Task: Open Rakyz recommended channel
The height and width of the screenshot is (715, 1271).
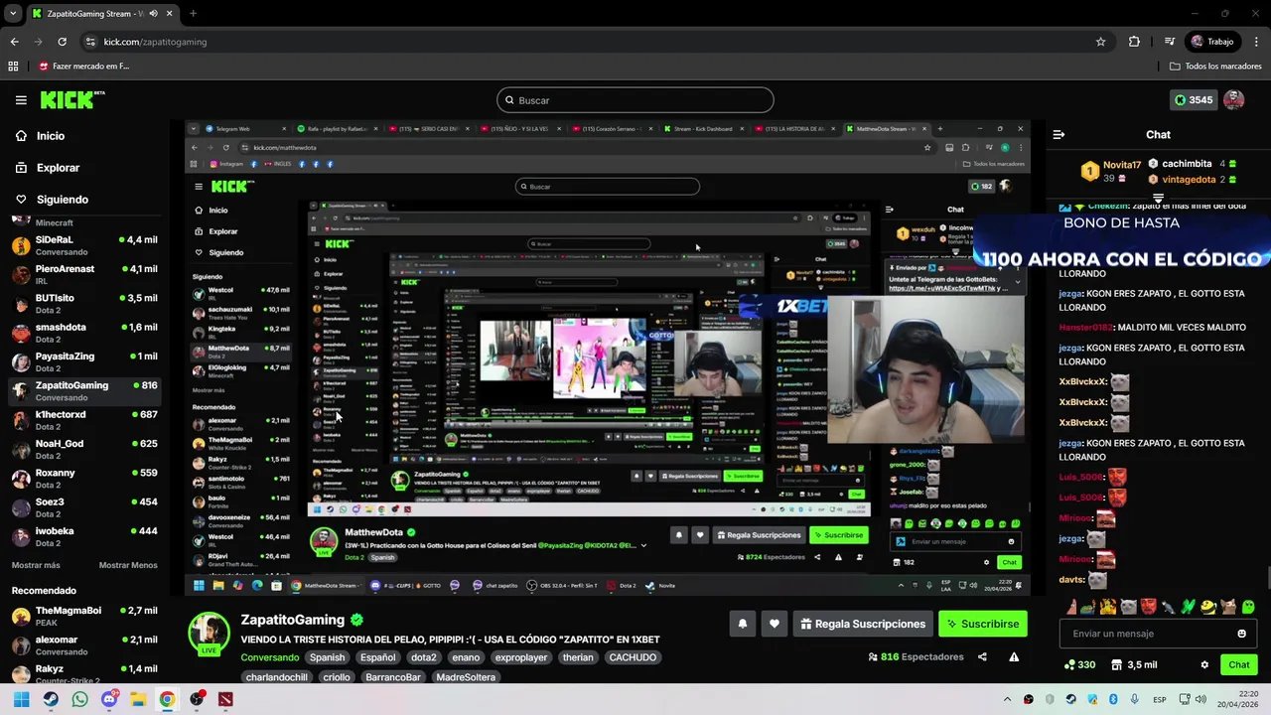Action: click(x=84, y=673)
